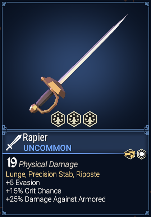Click the white hexagon ring icon
Screen dimensions: 151x217
(x=142, y=154)
